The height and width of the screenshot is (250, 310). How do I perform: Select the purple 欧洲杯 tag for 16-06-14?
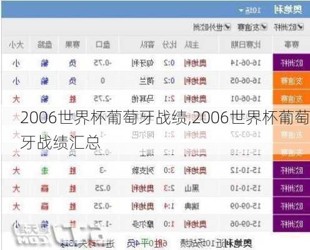pos(291,62)
